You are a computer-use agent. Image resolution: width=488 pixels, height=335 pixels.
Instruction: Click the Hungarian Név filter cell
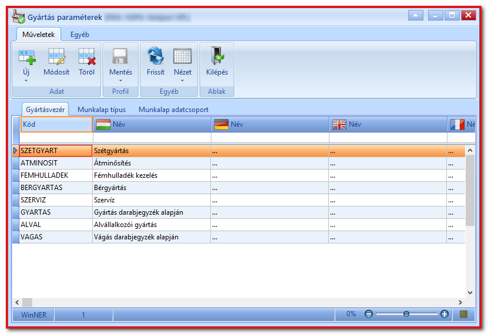(x=152, y=137)
